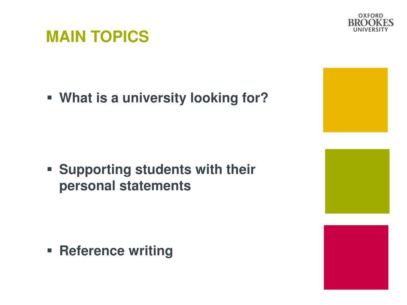Select the word BROOKES in the logo
The image size is (407, 305).
coord(371,23)
